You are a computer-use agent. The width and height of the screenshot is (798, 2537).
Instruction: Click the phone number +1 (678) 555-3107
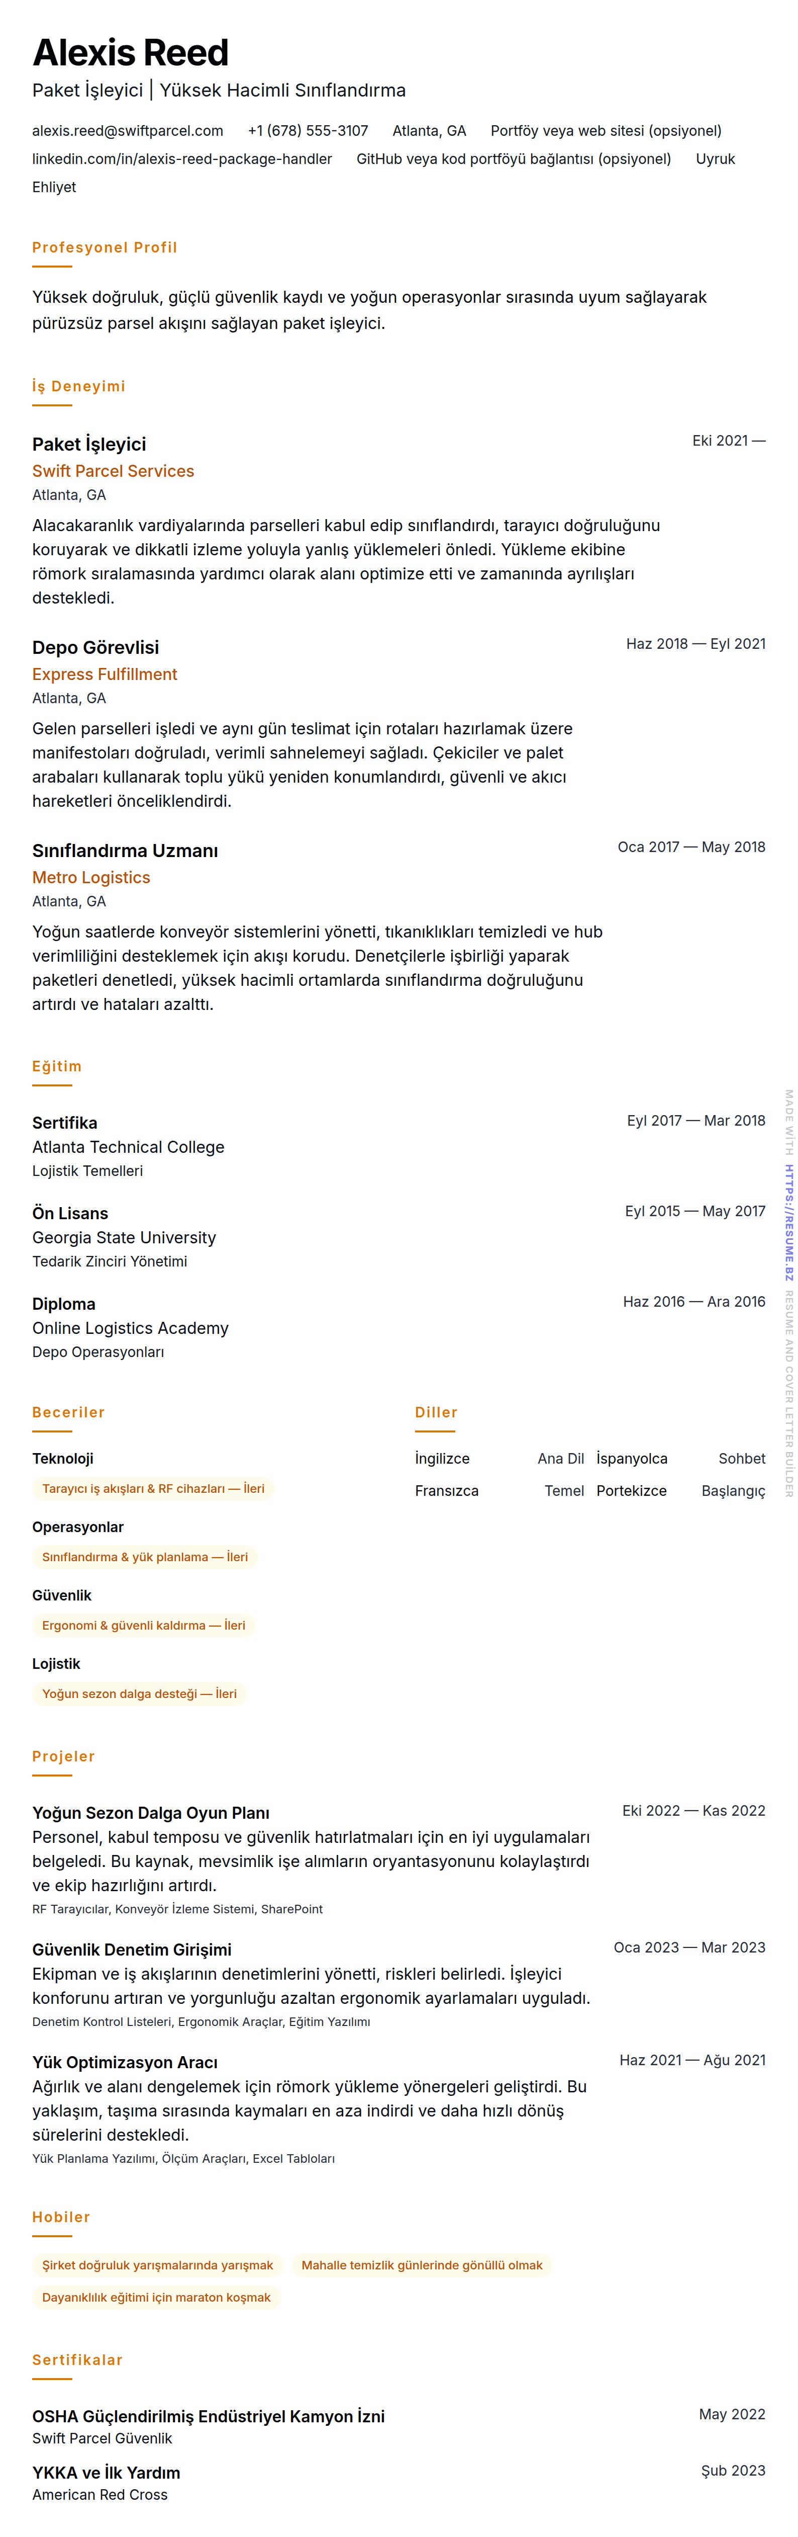pyautogui.click(x=308, y=131)
